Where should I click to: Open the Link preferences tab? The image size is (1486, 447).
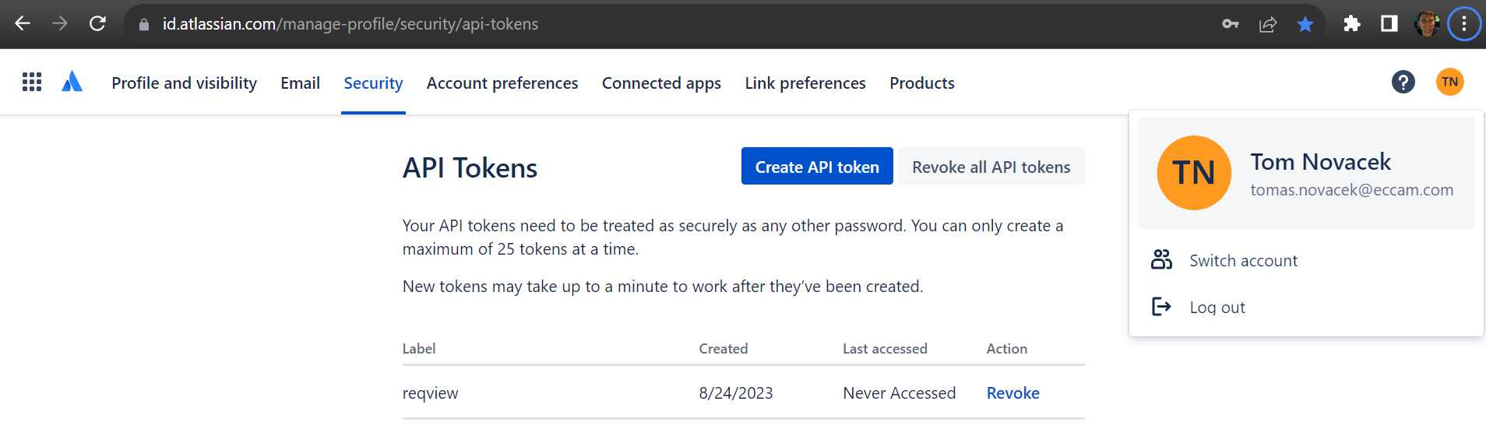805,83
